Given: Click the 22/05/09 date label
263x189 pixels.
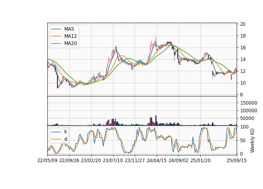Looking at the screenshot, I should click(x=47, y=161).
